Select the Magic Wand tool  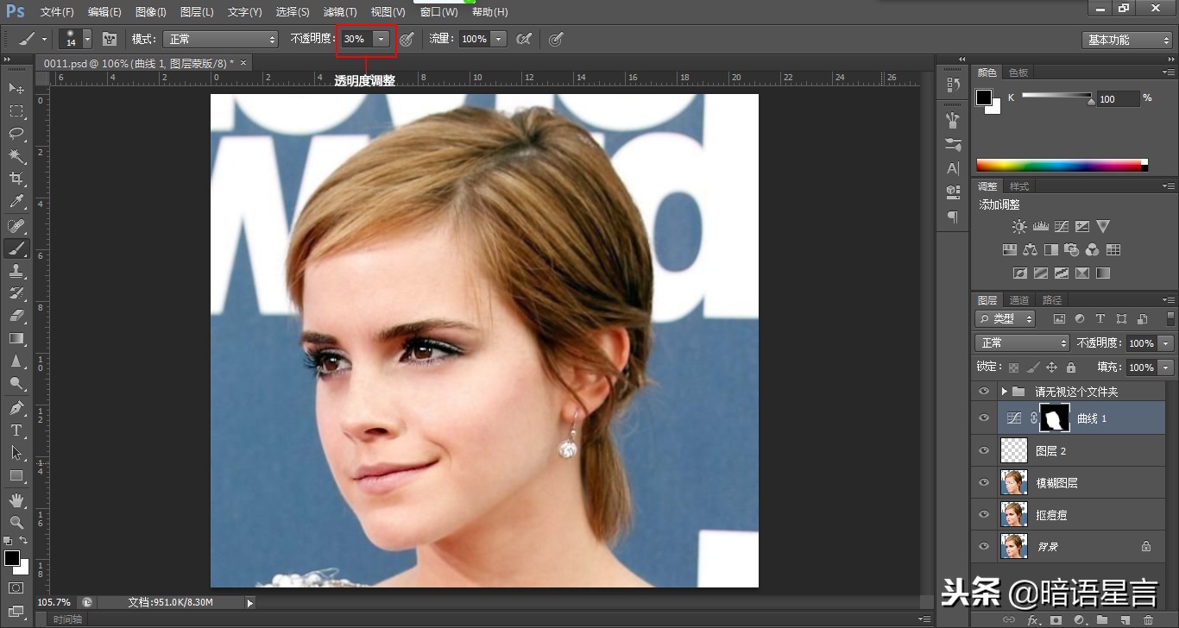(16, 156)
